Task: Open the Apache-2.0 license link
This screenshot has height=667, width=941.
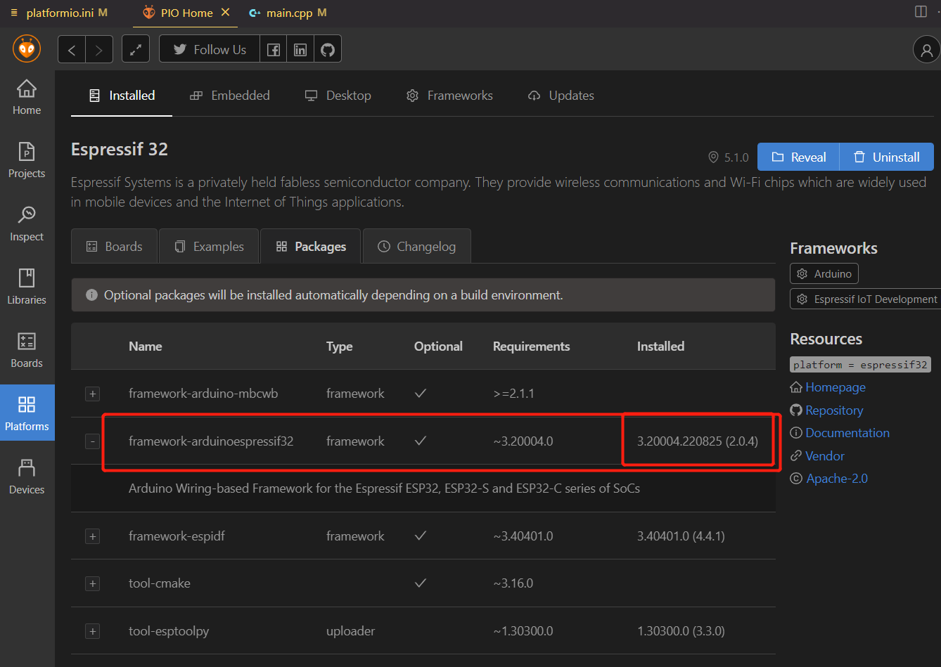Action: [836, 479]
